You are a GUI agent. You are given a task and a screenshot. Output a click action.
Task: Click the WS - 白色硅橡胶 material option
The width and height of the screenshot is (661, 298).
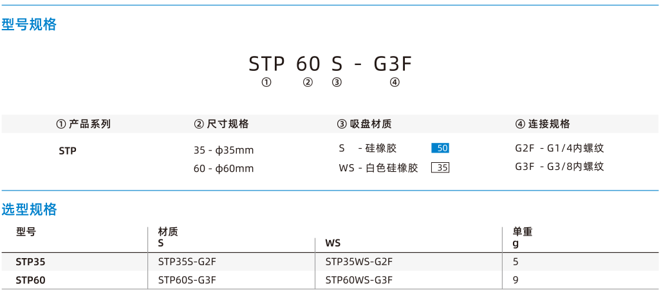coord(378,168)
